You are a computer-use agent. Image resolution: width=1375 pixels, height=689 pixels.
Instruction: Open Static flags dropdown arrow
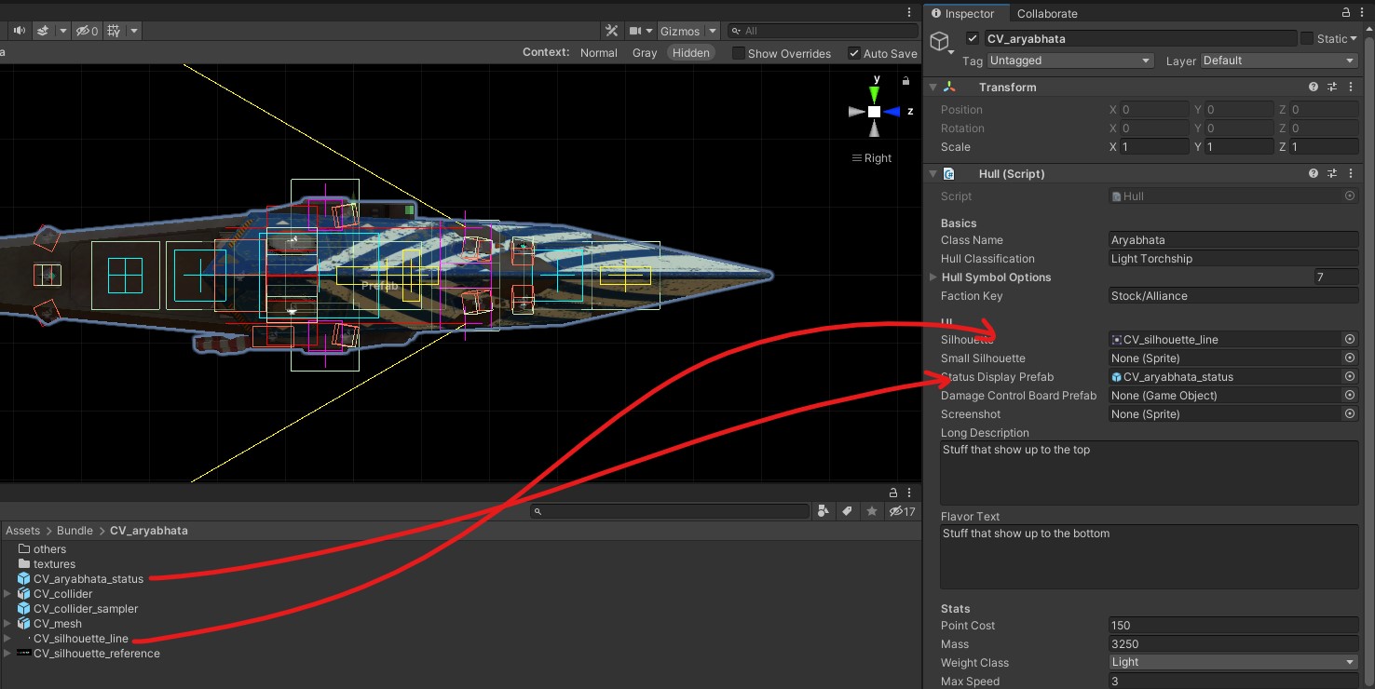click(x=1354, y=39)
